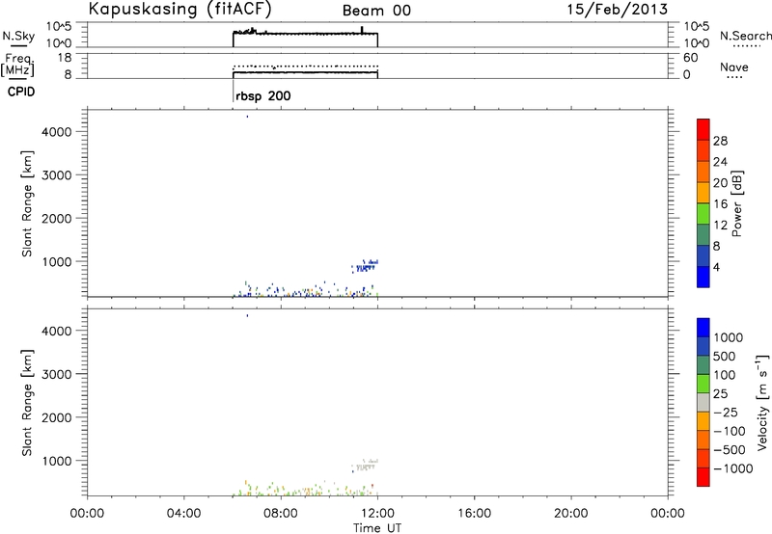Pick the orange 20–24 dB power swatch

click(x=703, y=172)
